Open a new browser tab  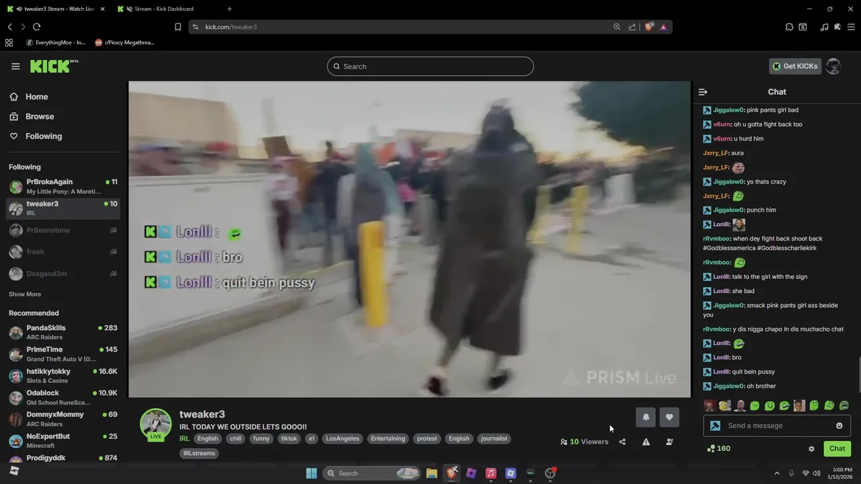coord(229,9)
